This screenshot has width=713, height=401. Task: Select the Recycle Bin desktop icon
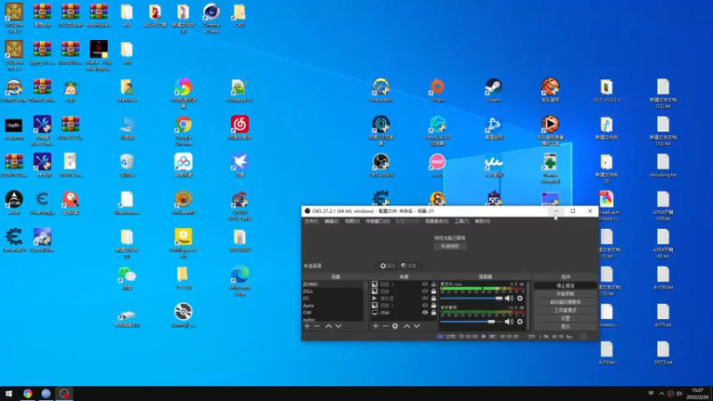127,166
